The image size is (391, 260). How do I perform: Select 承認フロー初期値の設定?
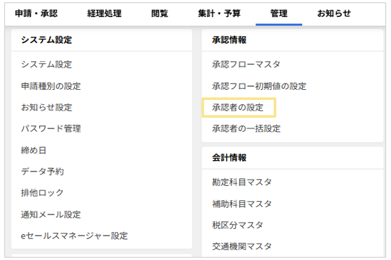pos(259,86)
